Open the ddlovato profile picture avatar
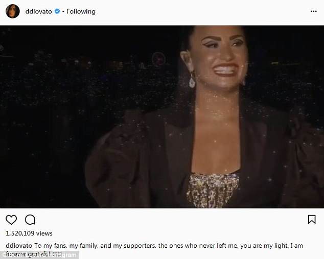The image size is (324, 259). pos(13,11)
